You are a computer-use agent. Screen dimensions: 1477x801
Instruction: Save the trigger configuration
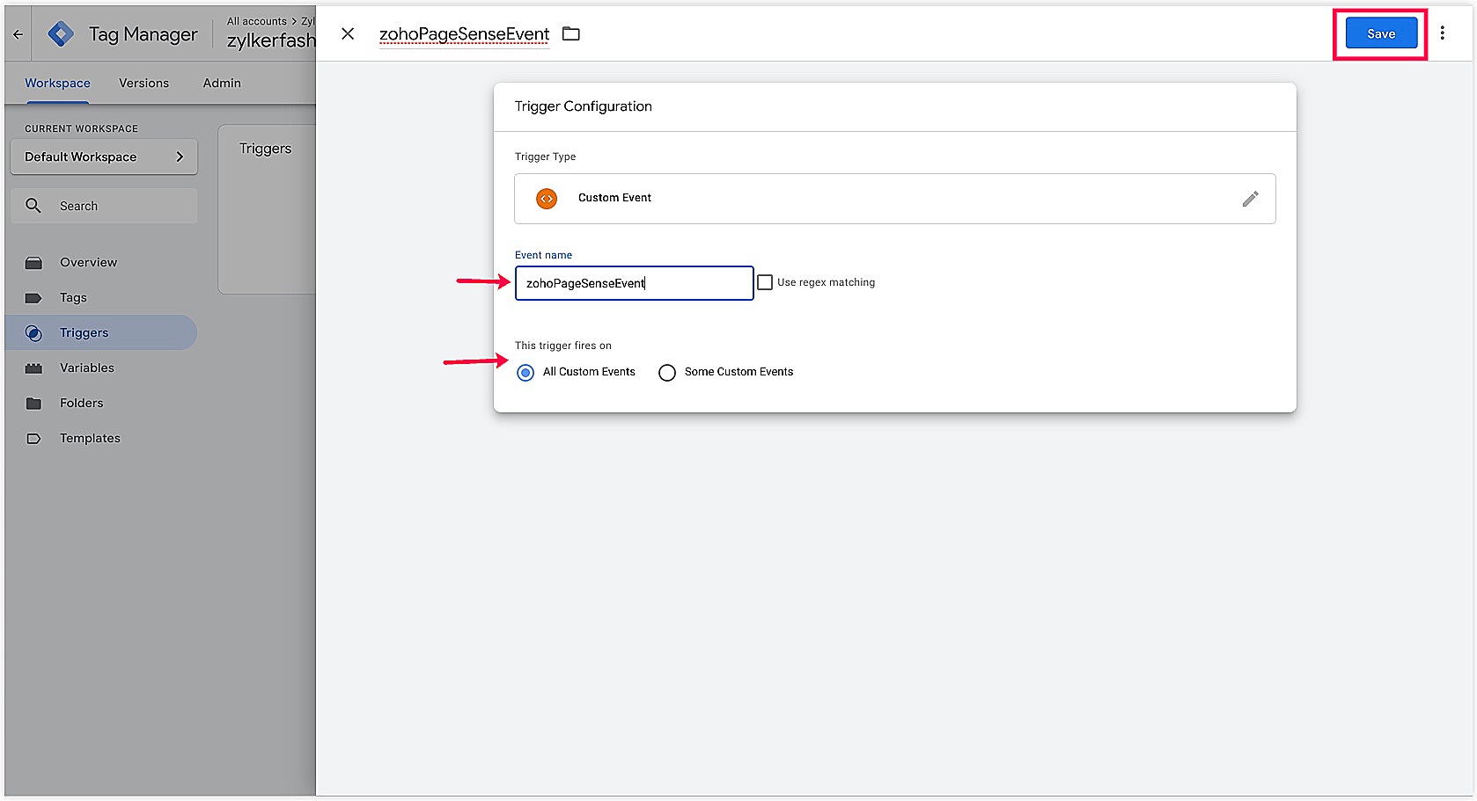click(1380, 33)
